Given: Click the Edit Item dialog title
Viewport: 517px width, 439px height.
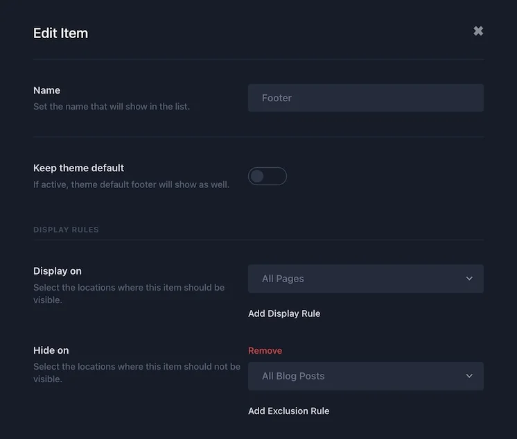Looking at the screenshot, I should 60,33.
